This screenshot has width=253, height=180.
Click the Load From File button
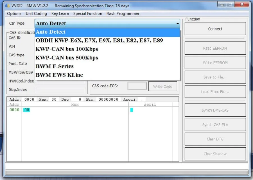215,92
